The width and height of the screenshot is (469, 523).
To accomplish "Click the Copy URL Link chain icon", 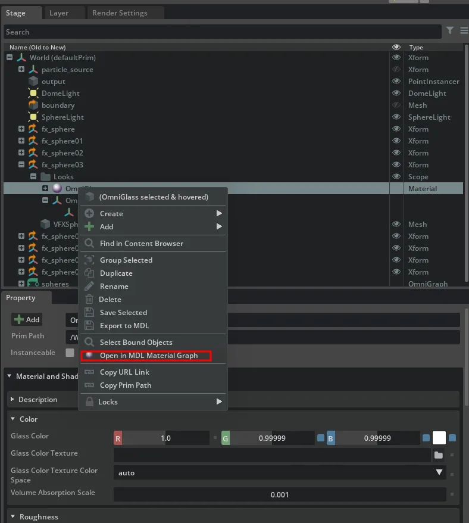I will click(x=89, y=372).
